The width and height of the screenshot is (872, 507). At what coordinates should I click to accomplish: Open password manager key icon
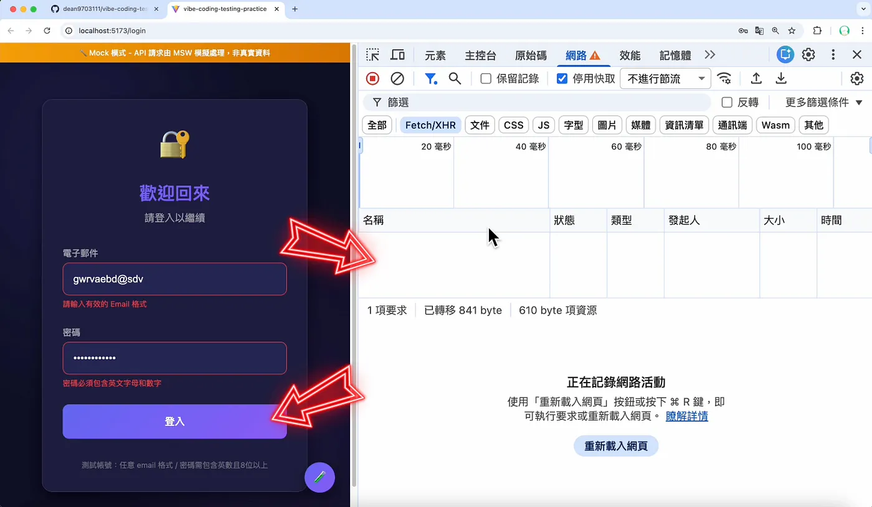743,30
